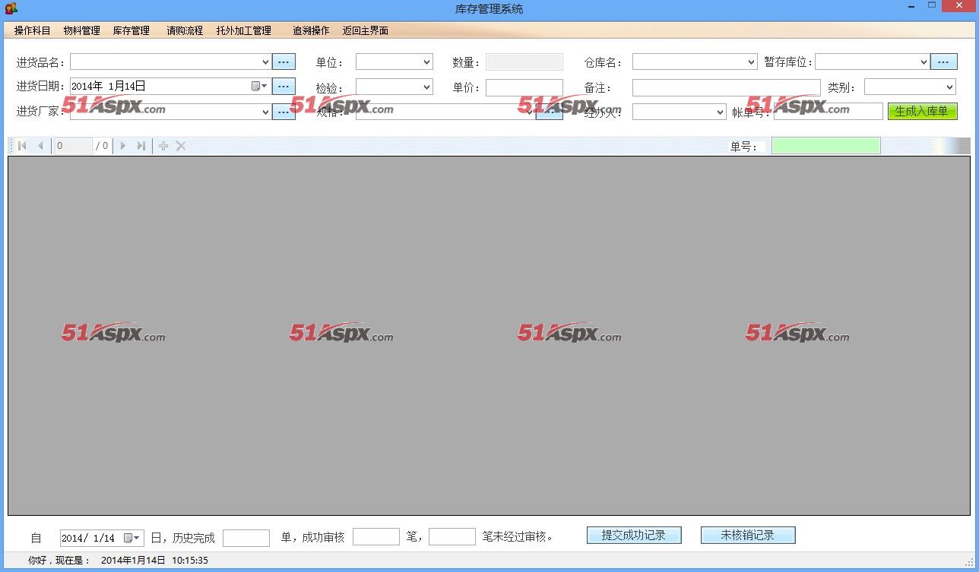Open the 暂存库位 dropdown list
This screenshot has height=572, width=979.
[x=924, y=62]
